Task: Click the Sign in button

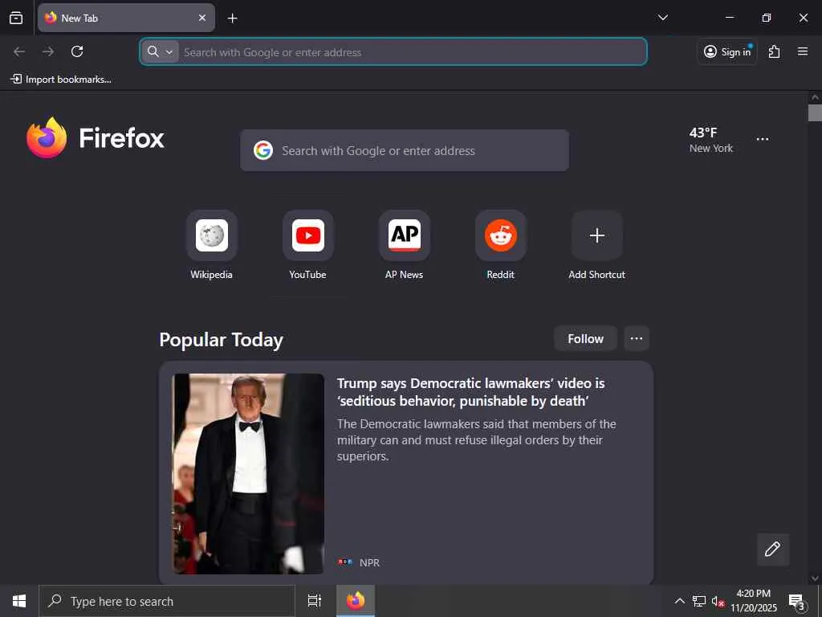Action: (727, 51)
